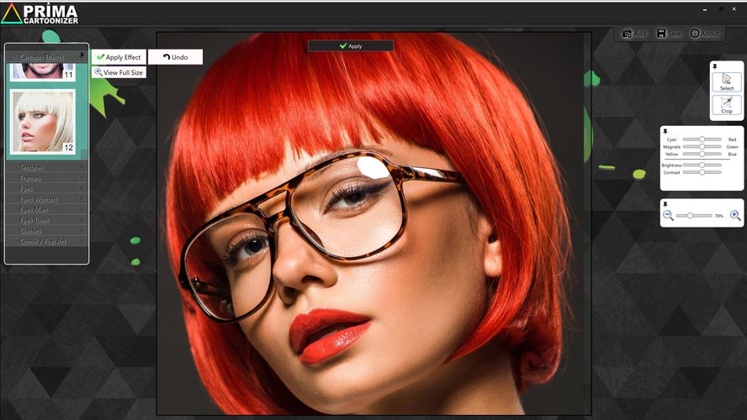Toggle the pin on Cartoon Effects panel
This screenshot has width=747, height=420.
82,55
